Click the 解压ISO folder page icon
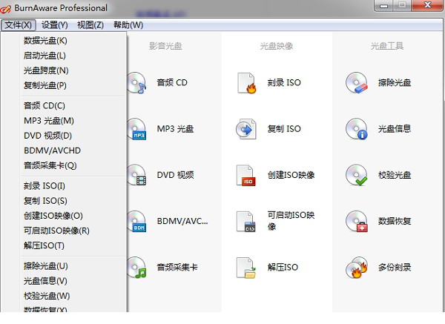This screenshot has height=324, width=445. click(x=246, y=268)
